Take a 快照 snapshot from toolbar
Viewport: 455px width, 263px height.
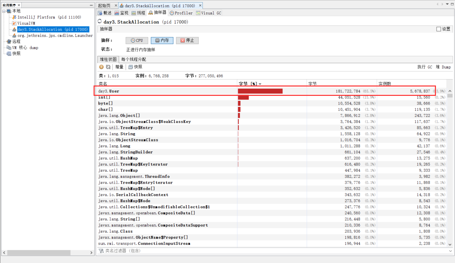[x=135, y=67]
